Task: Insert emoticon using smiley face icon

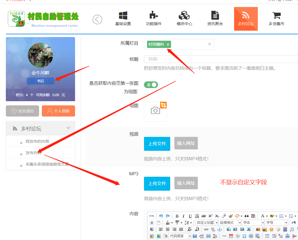Action: click(271, 229)
